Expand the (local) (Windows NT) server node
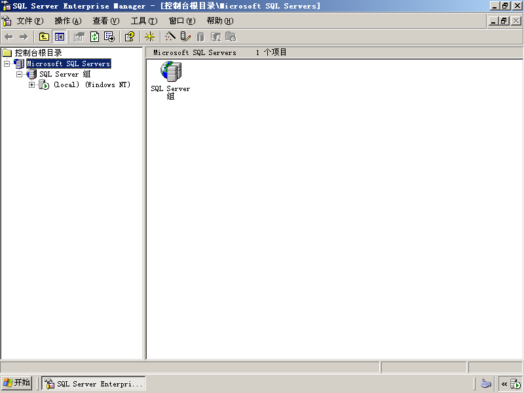Viewport: 524px width, 393px height. [31, 85]
